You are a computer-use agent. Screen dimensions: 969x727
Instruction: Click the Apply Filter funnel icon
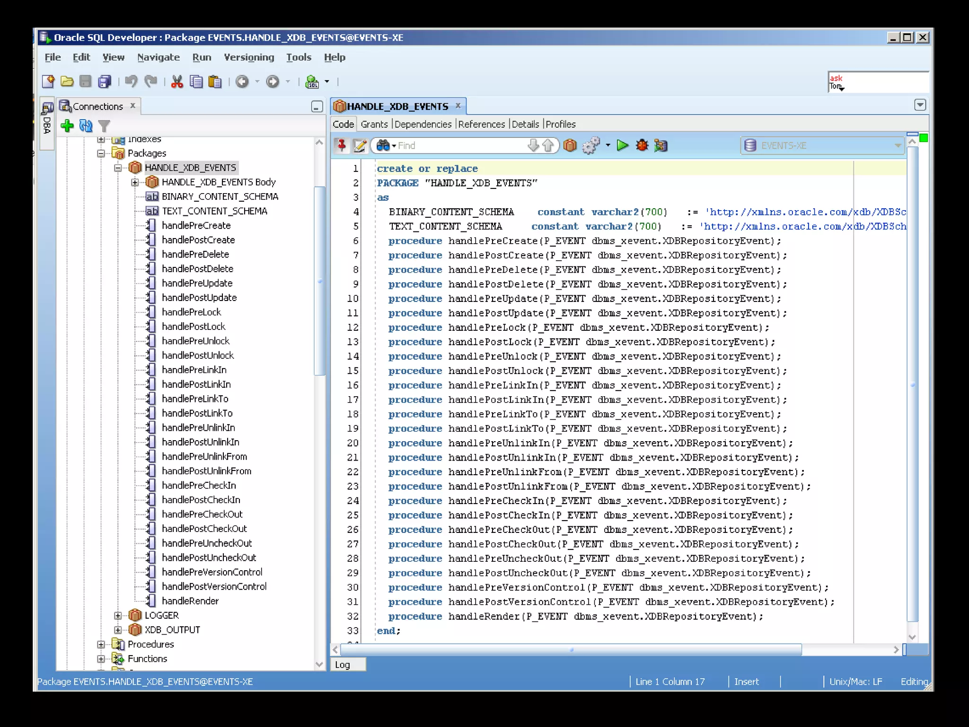[x=104, y=125]
